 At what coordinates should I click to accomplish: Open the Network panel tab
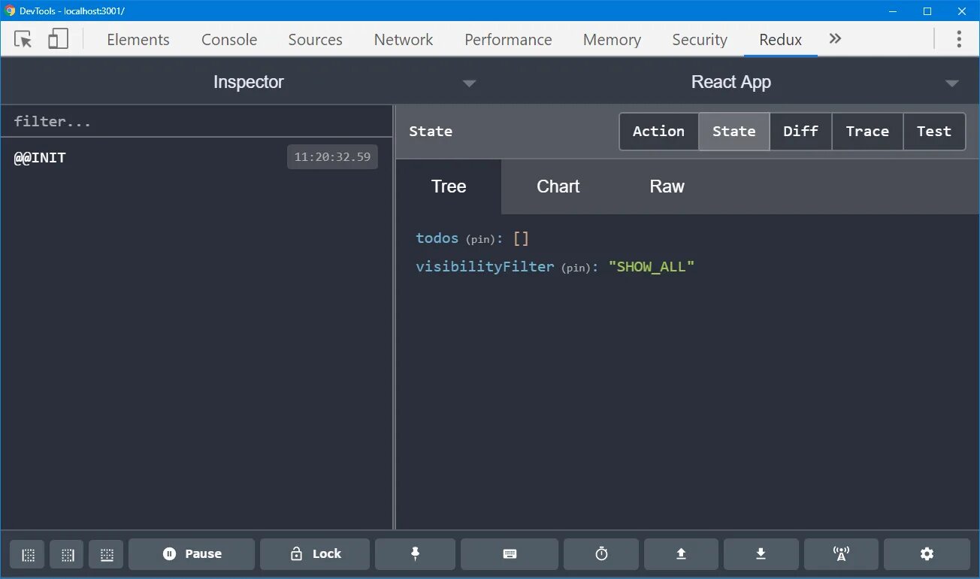pos(404,40)
